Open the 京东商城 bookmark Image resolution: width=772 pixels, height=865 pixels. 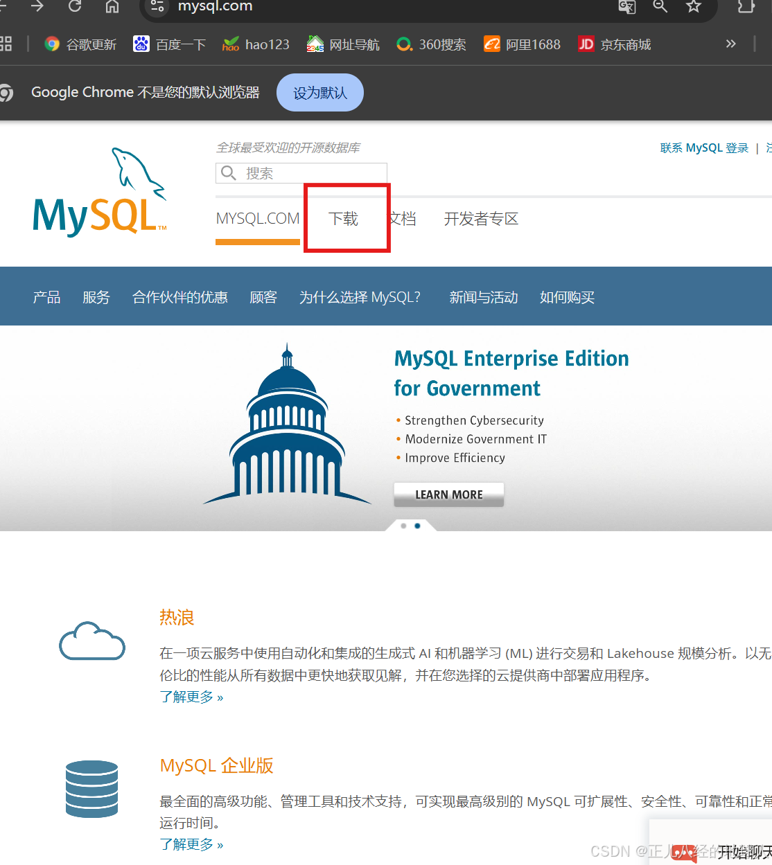point(614,44)
